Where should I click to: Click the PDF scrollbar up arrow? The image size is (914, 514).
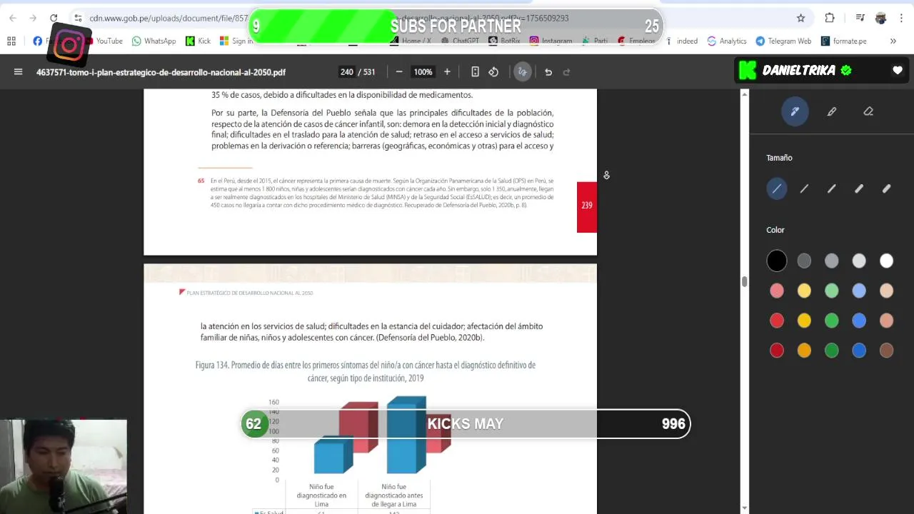pos(745,94)
